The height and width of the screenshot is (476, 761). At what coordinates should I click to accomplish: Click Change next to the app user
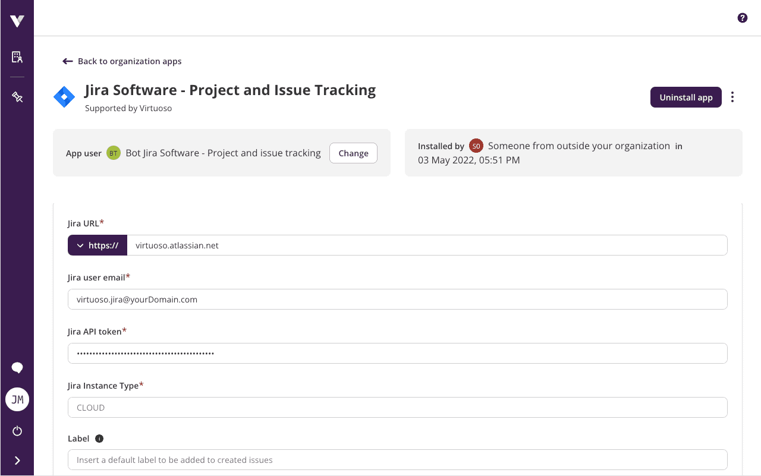353,153
